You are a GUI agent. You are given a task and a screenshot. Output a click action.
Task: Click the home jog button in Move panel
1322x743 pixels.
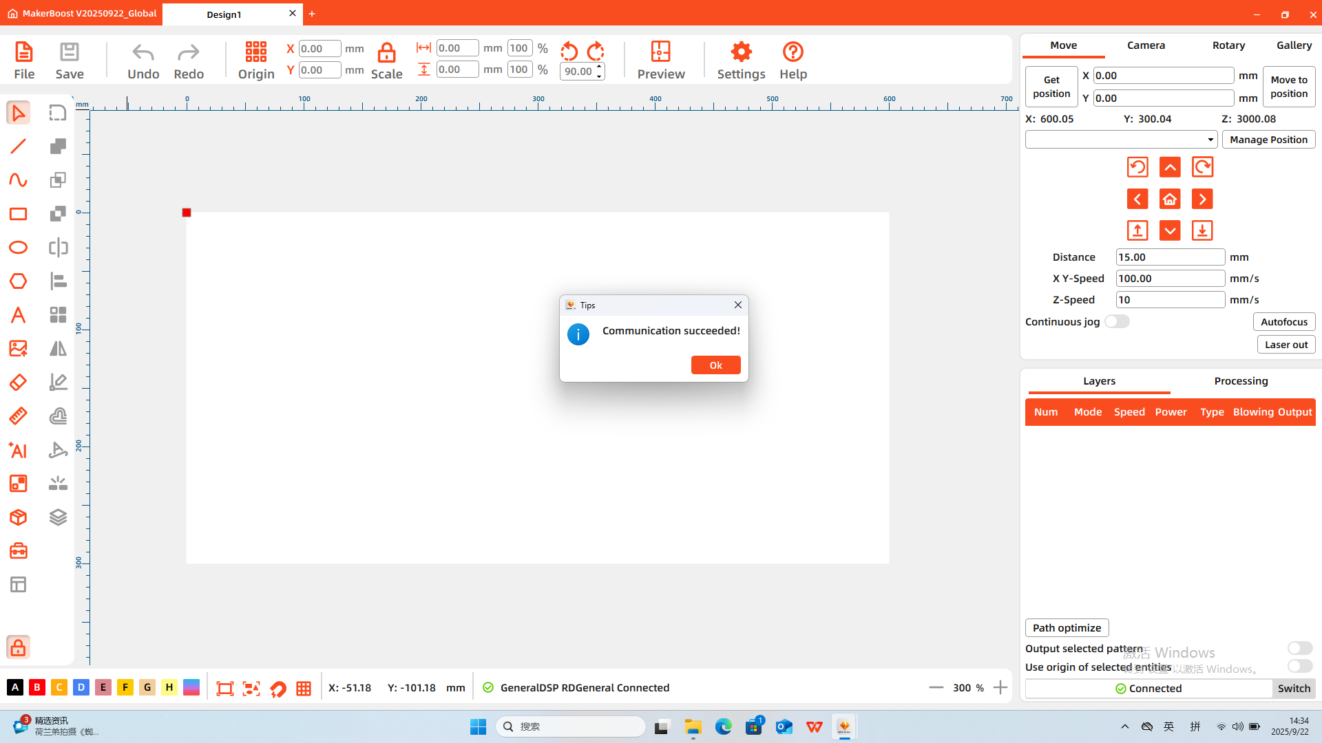(1170, 199)
